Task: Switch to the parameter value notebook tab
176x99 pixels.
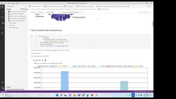Action: coord(53,6)
